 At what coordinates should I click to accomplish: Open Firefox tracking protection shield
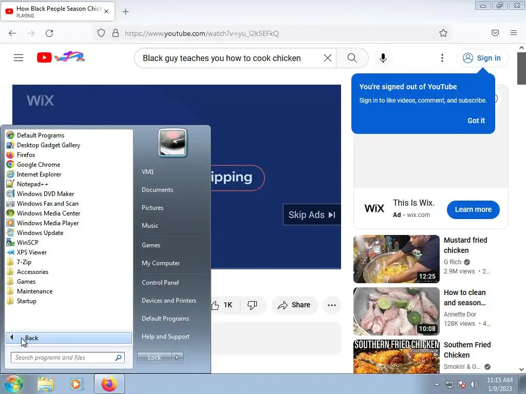pyautogui.click(x=101, y=33)
